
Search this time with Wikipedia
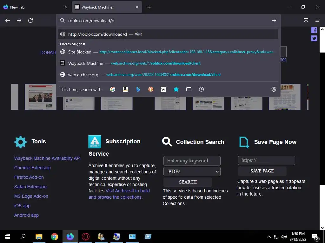163,89
